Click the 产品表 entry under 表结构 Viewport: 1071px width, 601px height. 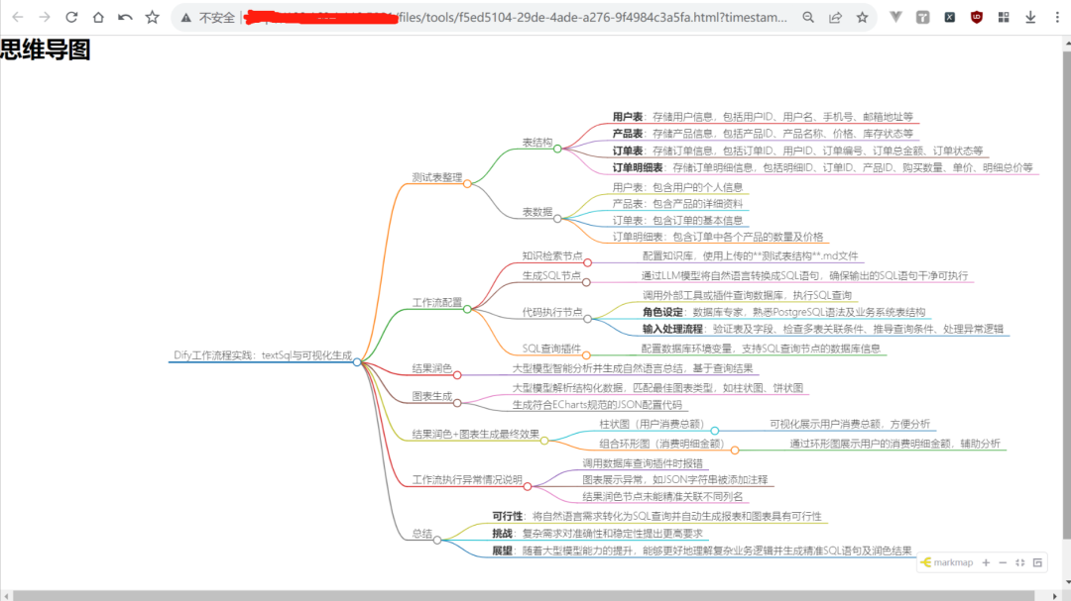(763, 134)
